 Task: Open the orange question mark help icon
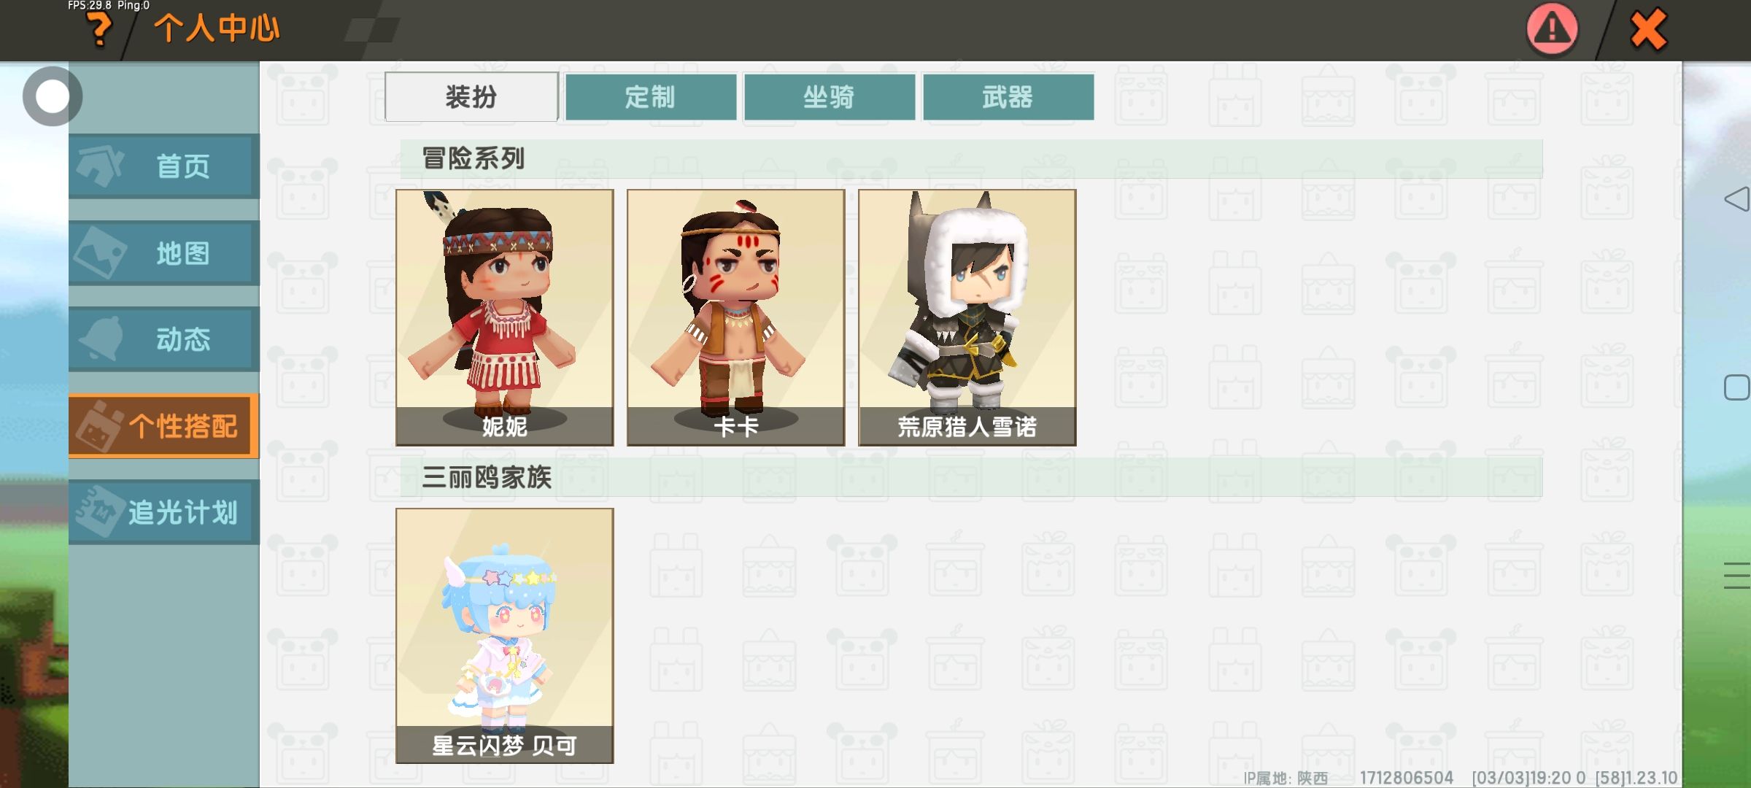99,30
